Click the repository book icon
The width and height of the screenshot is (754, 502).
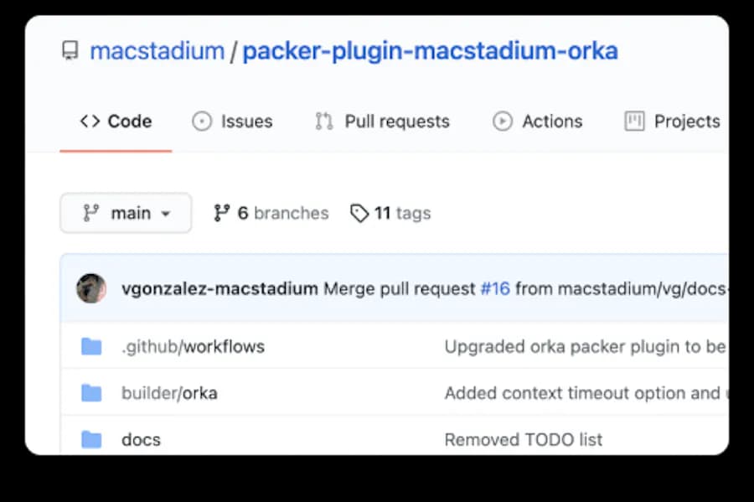[70, 52]
